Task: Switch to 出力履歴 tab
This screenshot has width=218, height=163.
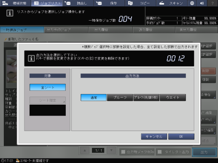Action: point(110,30)
